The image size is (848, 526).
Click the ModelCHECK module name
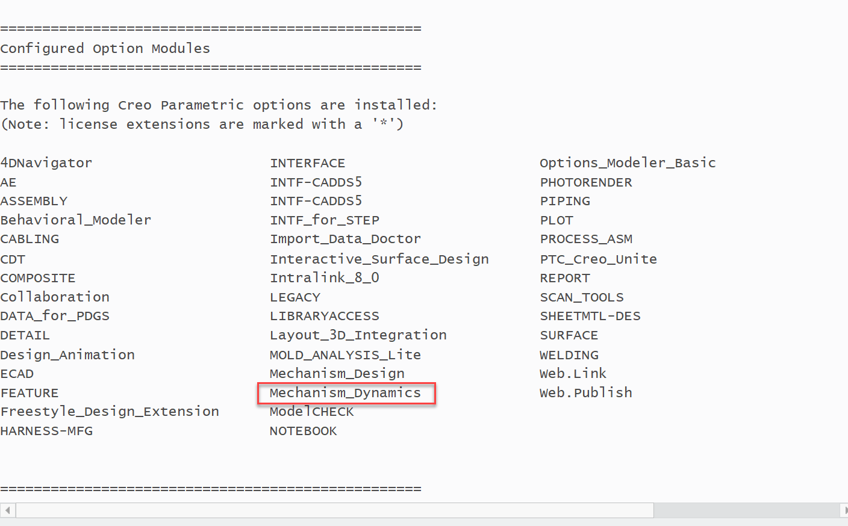click(x=311, y=411)
